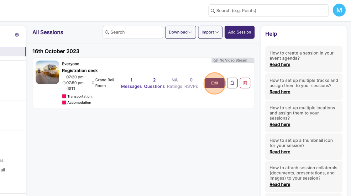The width and height of the screenshot is (351, 196).
Task: Click the notification bell icon on session
Action: click(232, 83)
